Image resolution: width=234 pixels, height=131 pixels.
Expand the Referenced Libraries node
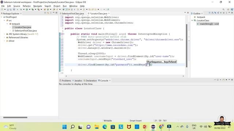pos(4,37)
